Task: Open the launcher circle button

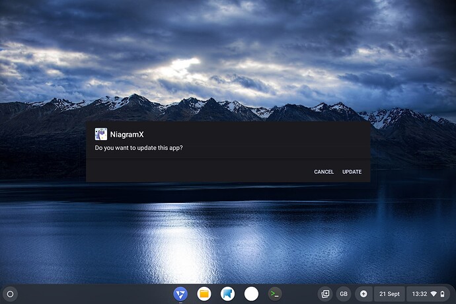Action: (10, 294)
